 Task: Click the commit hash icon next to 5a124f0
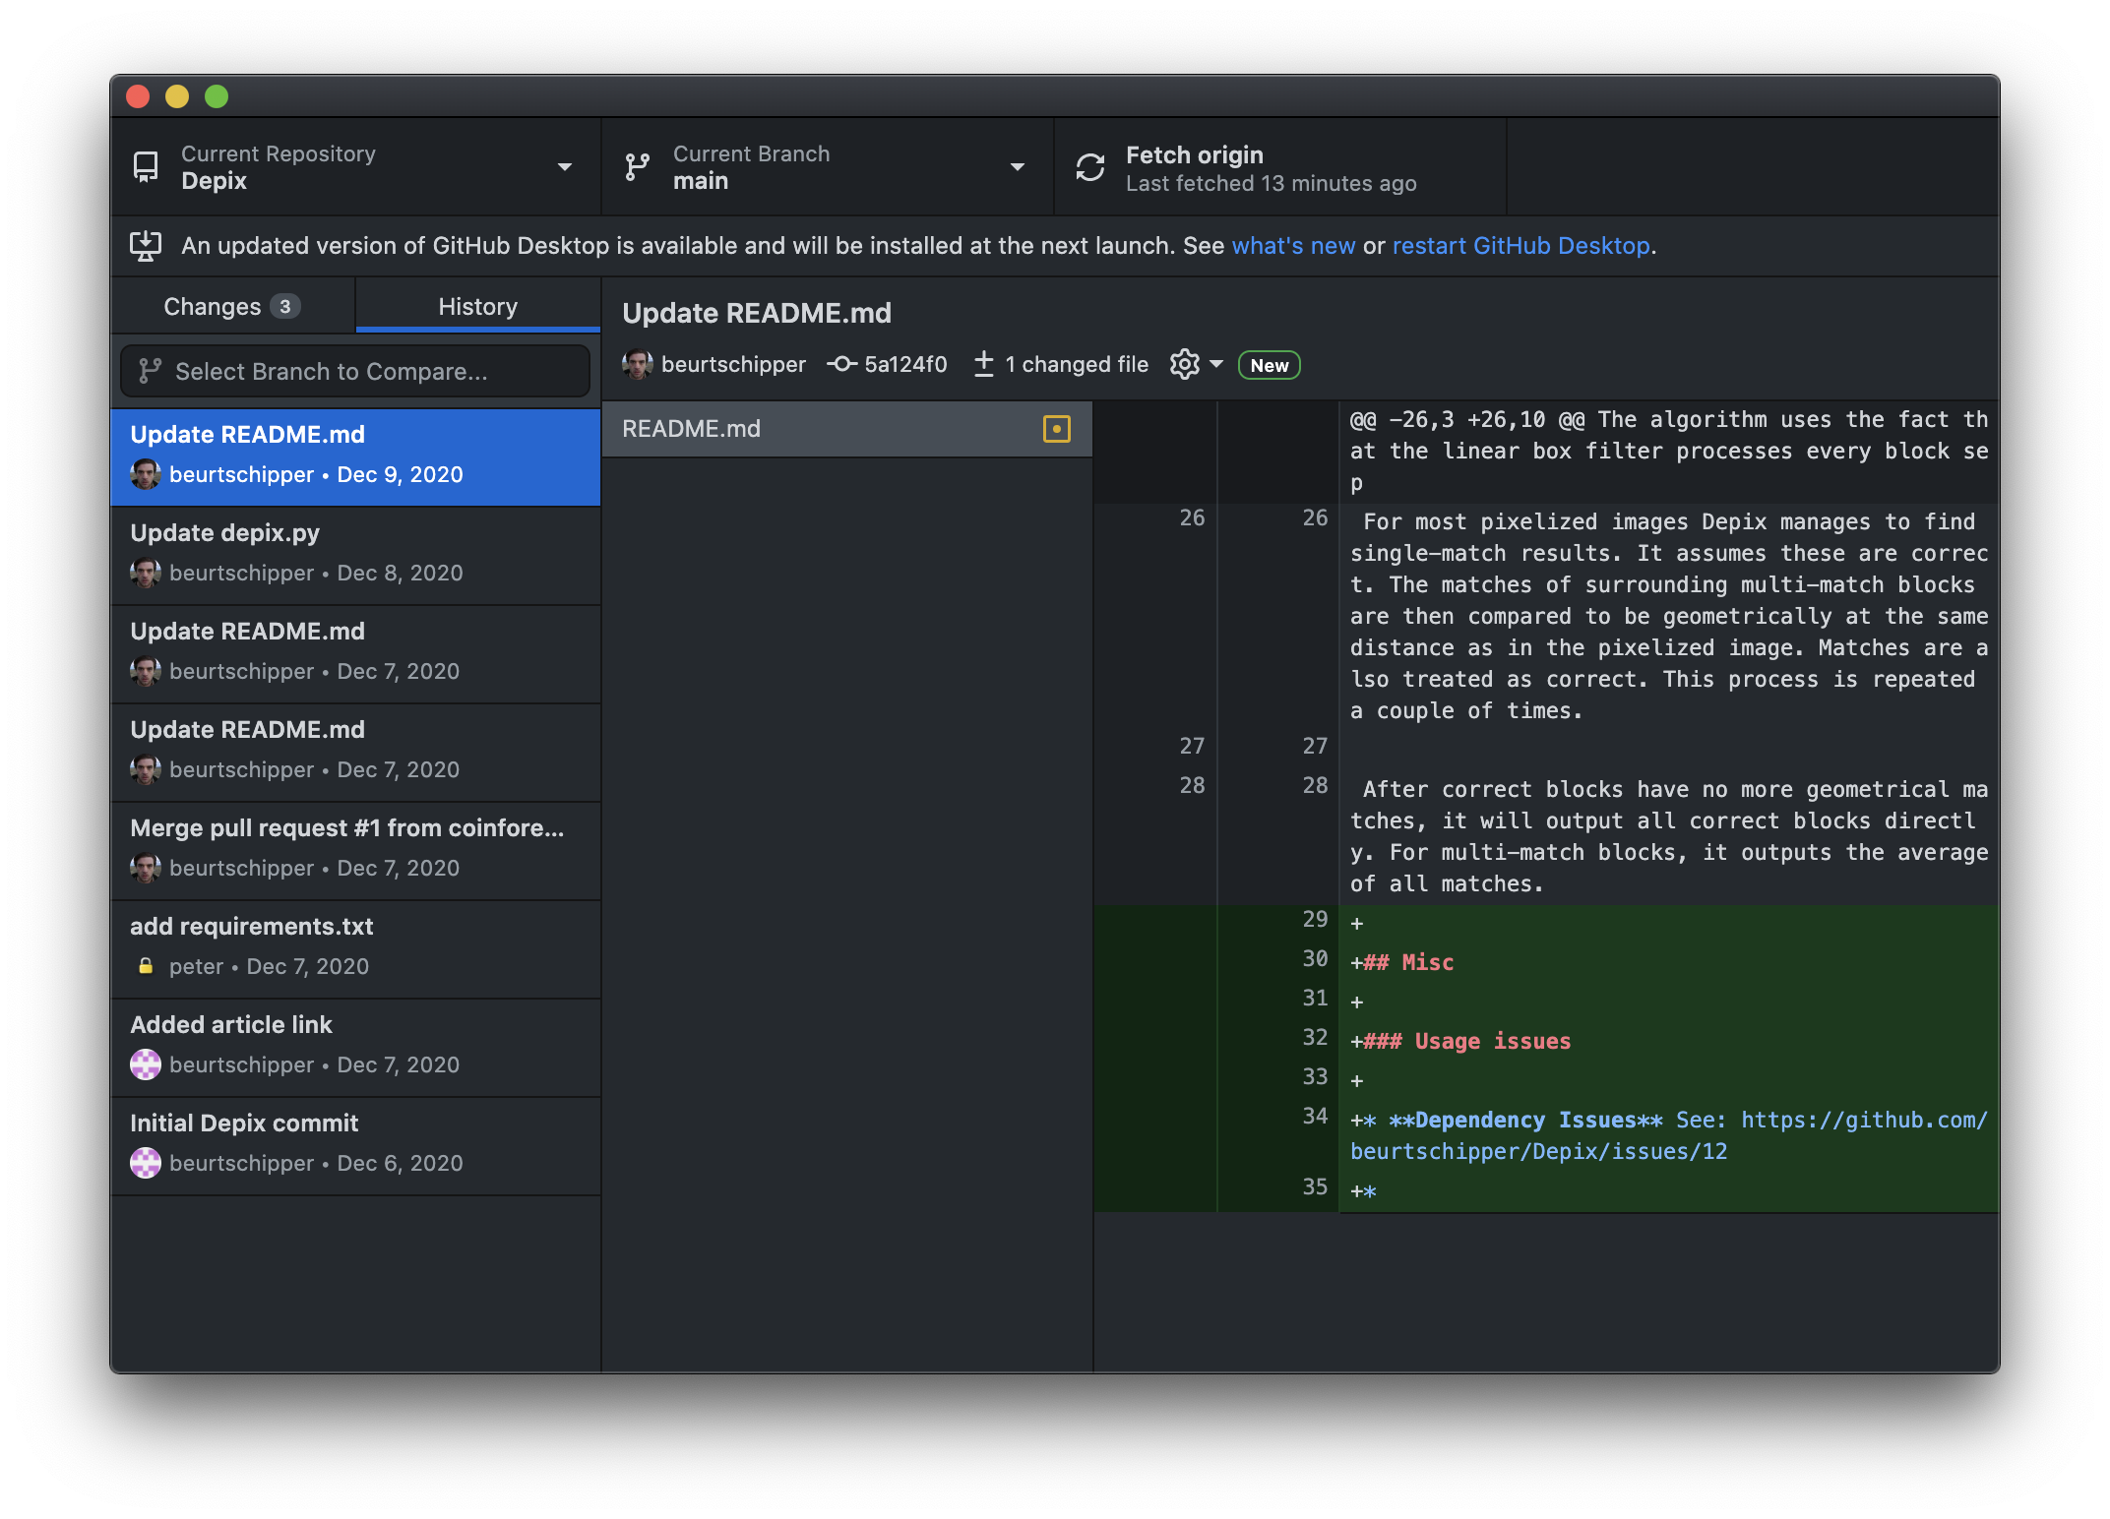[x=842, y=364]
